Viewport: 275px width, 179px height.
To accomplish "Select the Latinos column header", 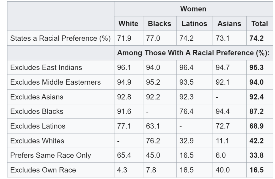I will click(x=194, y=24).
